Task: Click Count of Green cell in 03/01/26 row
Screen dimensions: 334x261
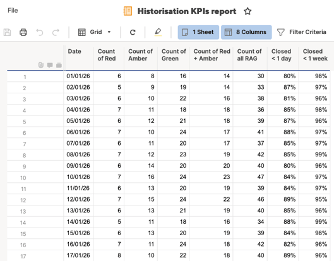Action: pyautogui.click(x=173, y=98)
